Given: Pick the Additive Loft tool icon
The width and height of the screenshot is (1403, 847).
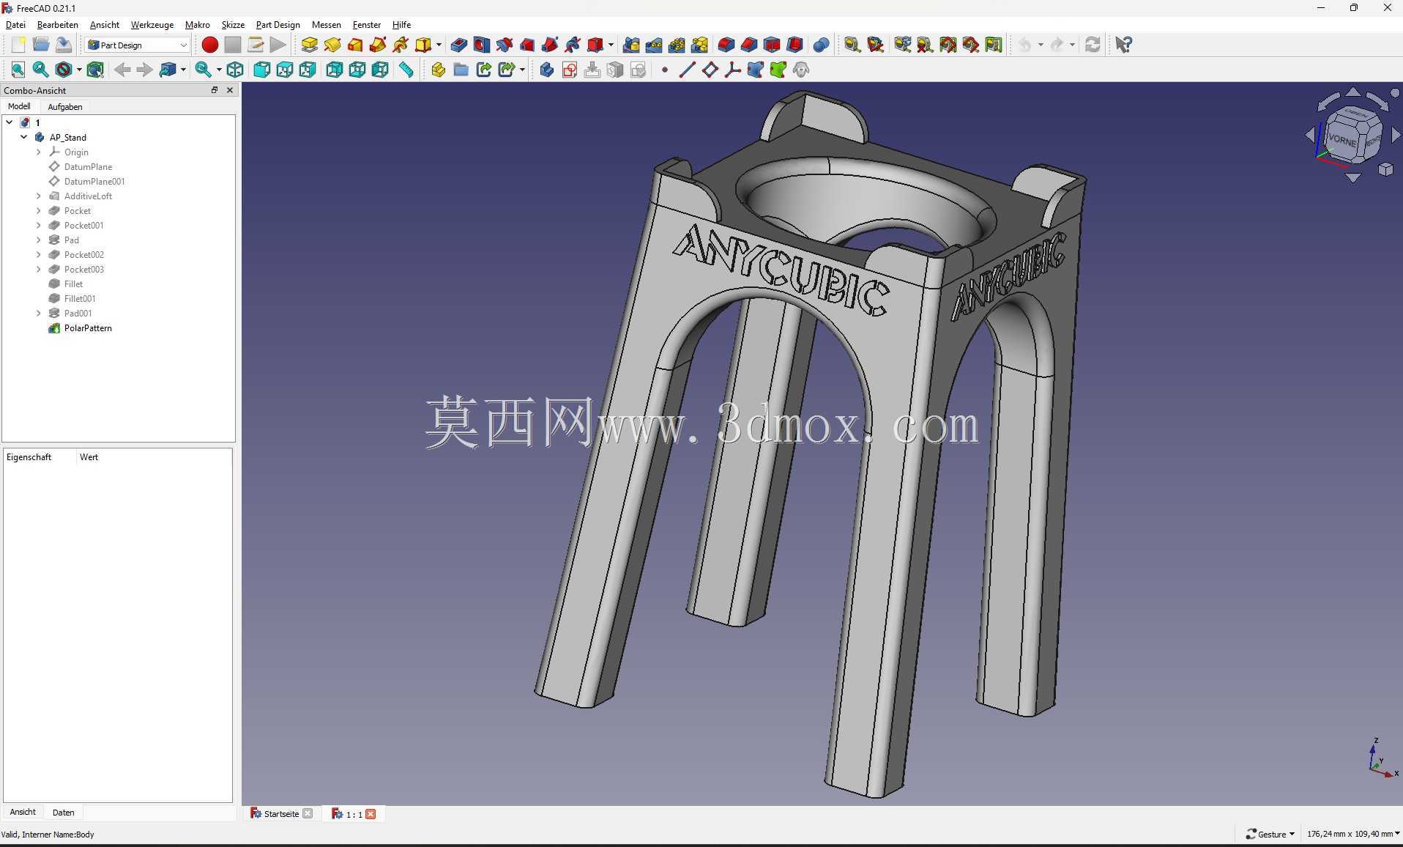Looking at the screenshot, I should (x=355, y=45).
